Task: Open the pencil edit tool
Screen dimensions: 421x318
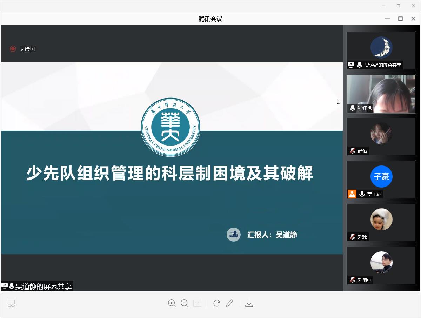Action: click(x=229, y=303)
